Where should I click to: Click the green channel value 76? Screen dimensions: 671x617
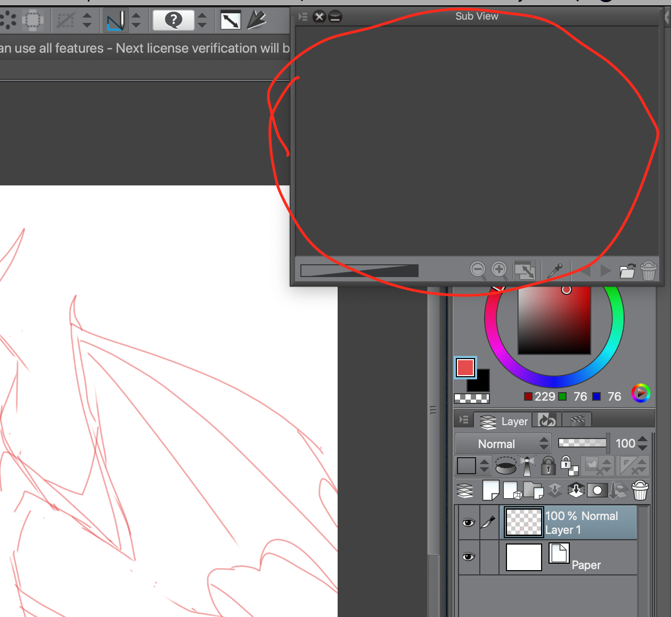[580, 396]
